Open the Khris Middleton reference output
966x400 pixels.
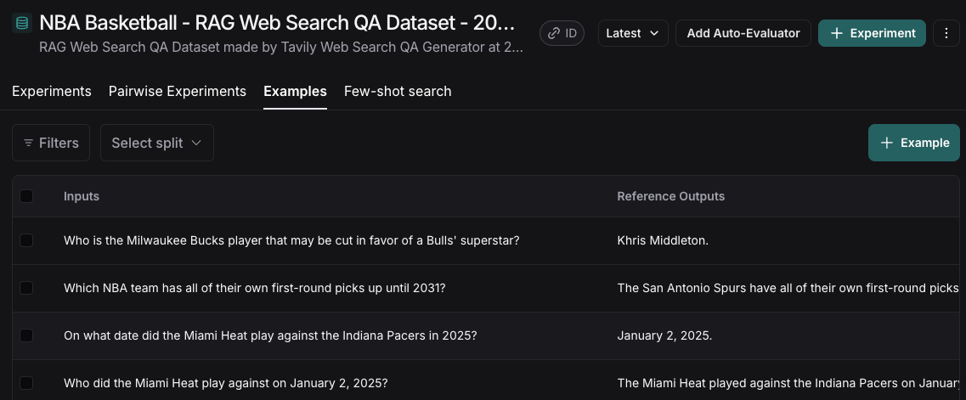[x=663, y=240]
